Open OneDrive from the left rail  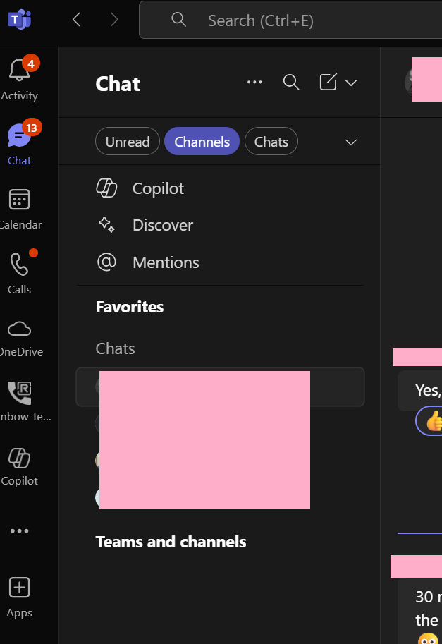(19, 339)
